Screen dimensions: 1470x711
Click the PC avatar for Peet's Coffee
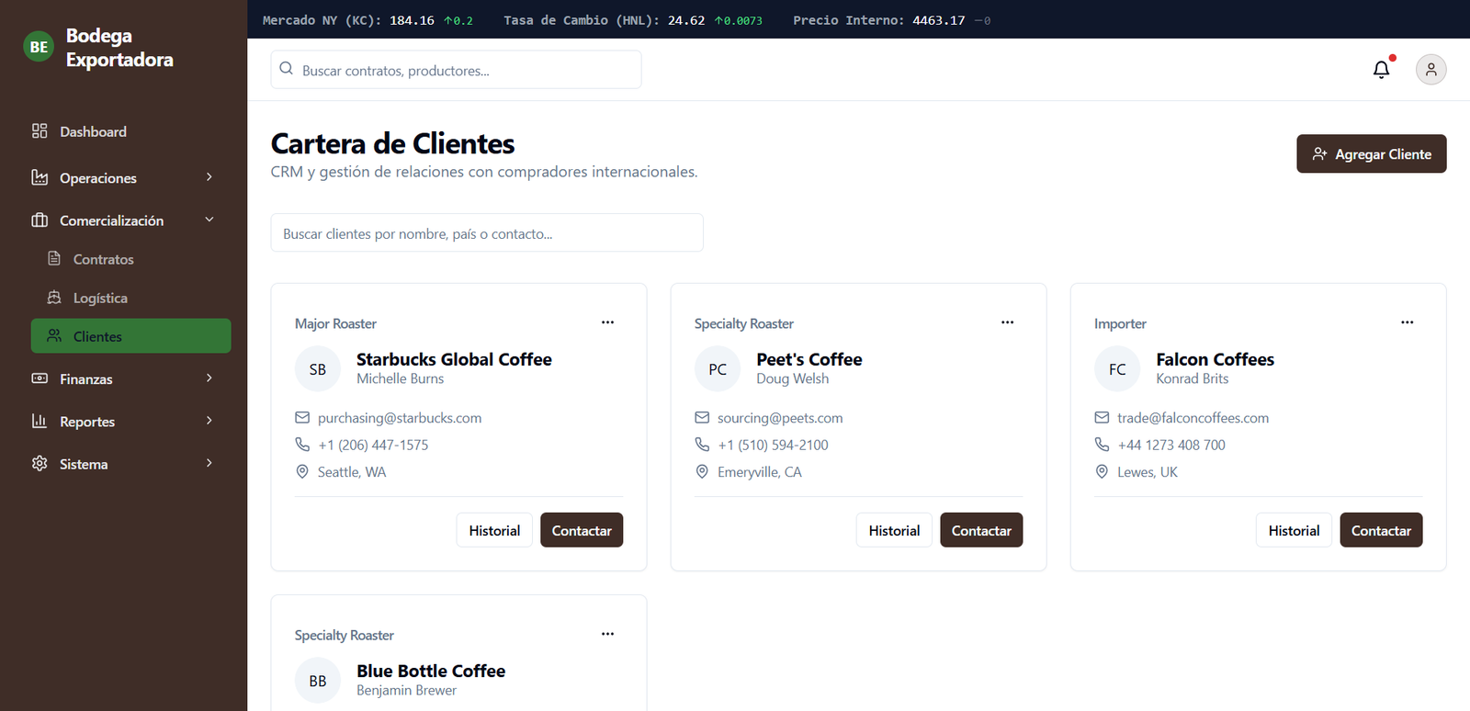[x=718, y=369]
